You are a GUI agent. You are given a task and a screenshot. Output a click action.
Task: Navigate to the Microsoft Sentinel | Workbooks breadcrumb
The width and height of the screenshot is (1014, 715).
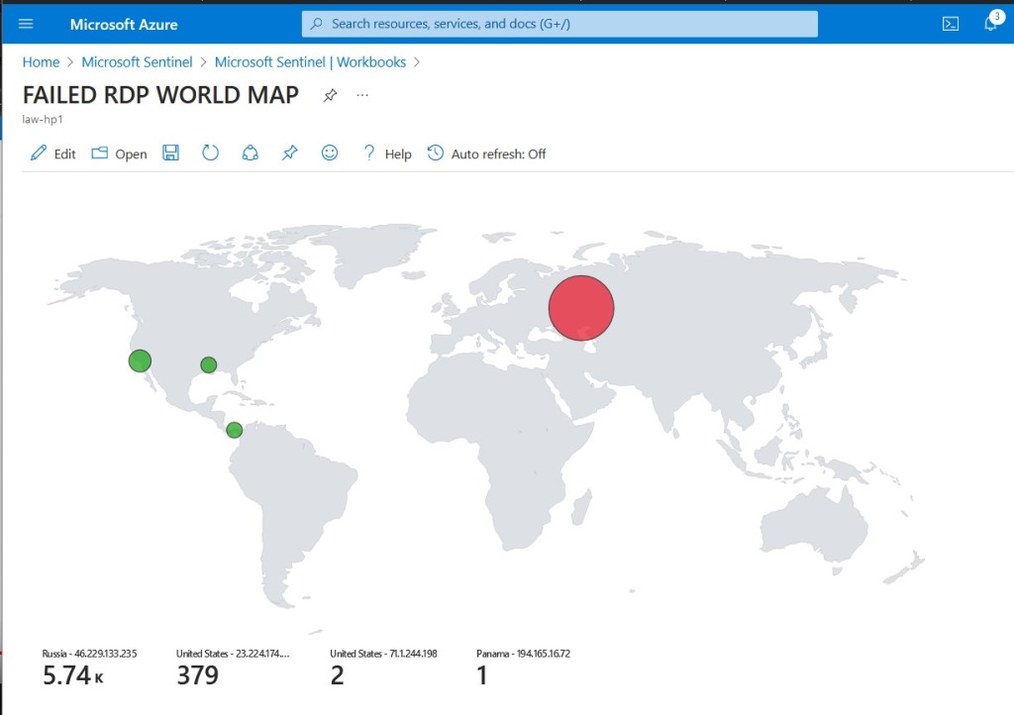[310, 61]
